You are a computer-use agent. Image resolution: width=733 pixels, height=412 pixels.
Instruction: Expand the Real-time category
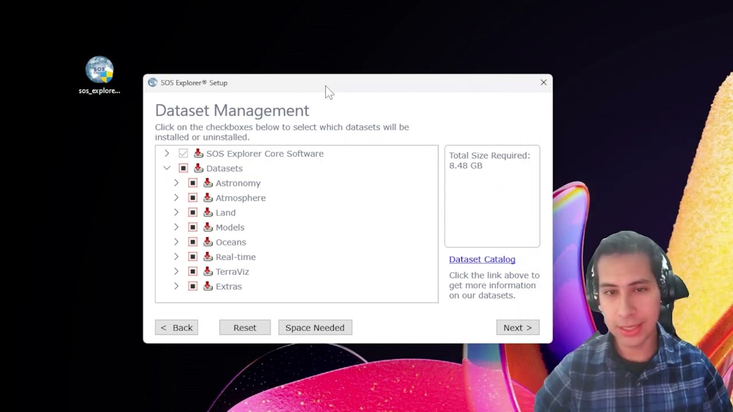point(176,257)
